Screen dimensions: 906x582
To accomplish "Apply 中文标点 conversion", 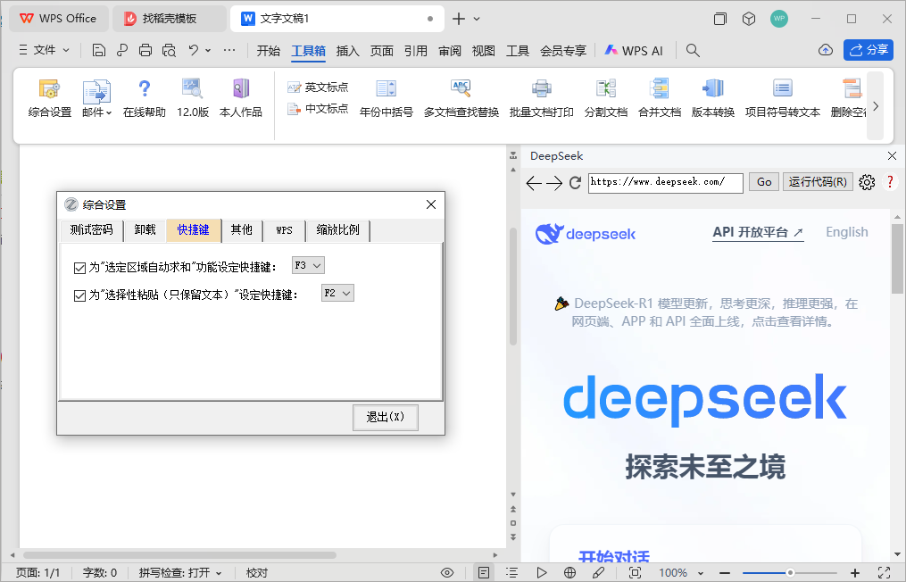I will click(318, 109).
